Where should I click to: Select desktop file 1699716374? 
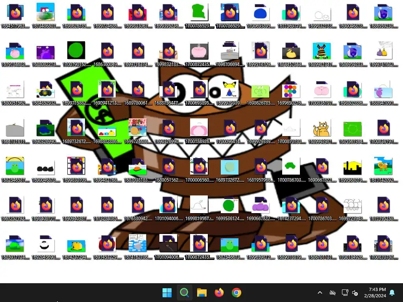coord(138,54)
